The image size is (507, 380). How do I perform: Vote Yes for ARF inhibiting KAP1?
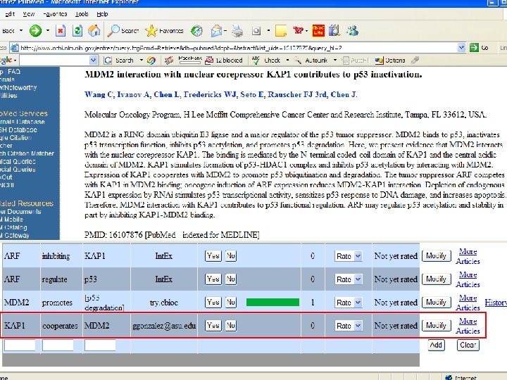[213, 256]
